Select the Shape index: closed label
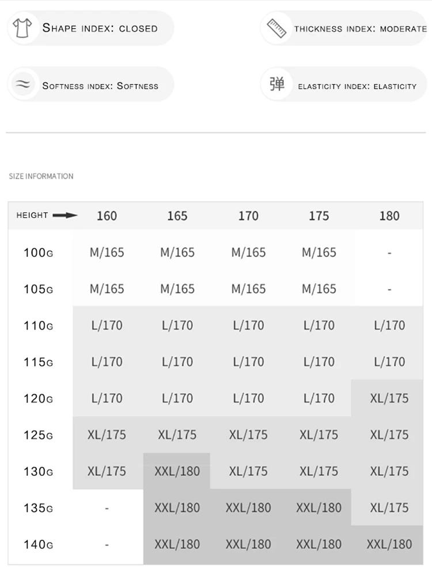432x576 pixels. 100,28
